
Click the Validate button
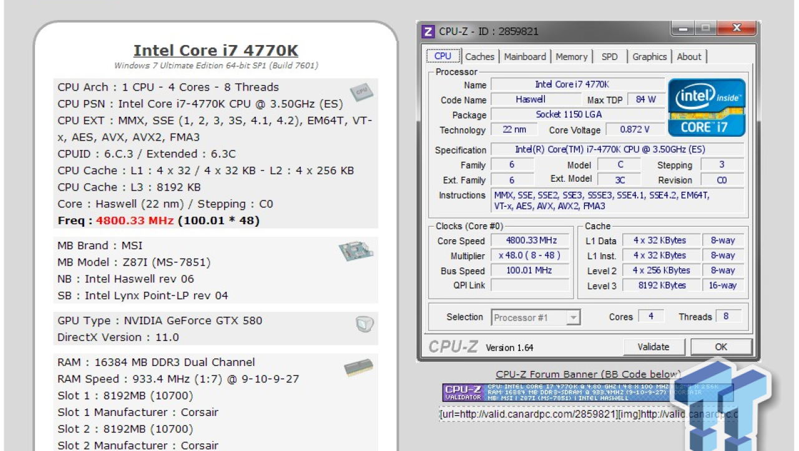tap(654, 347)
